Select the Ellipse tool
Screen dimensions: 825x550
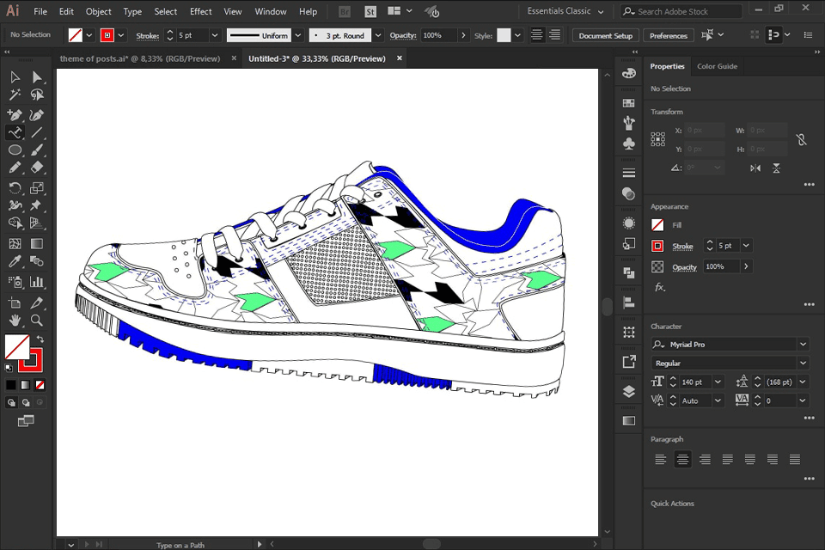coord(15,150)
